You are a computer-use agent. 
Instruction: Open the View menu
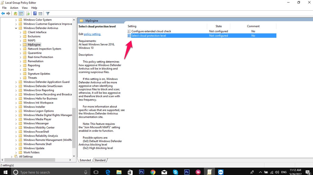click(25, 8)
